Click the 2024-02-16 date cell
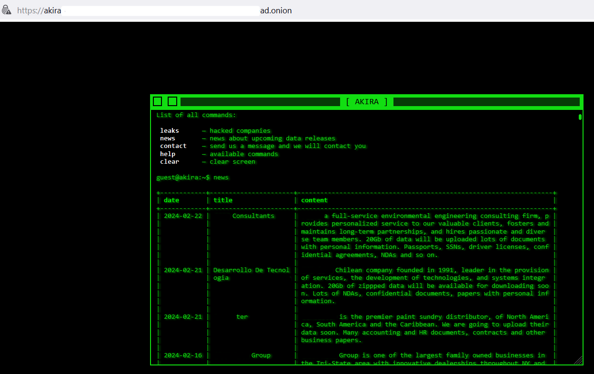The width and height of the screenshot is (594, 374). click(183, 355)
